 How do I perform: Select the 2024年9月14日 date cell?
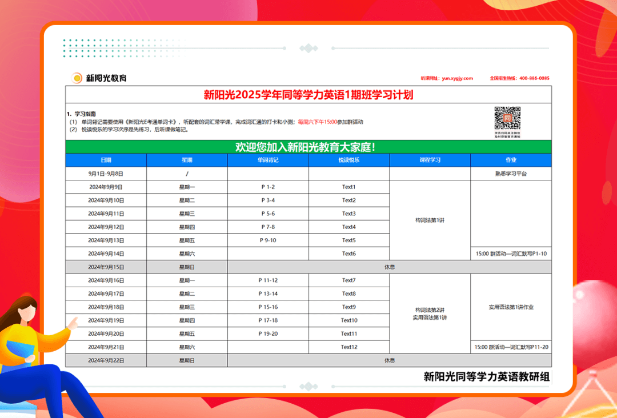coord(106,254)
